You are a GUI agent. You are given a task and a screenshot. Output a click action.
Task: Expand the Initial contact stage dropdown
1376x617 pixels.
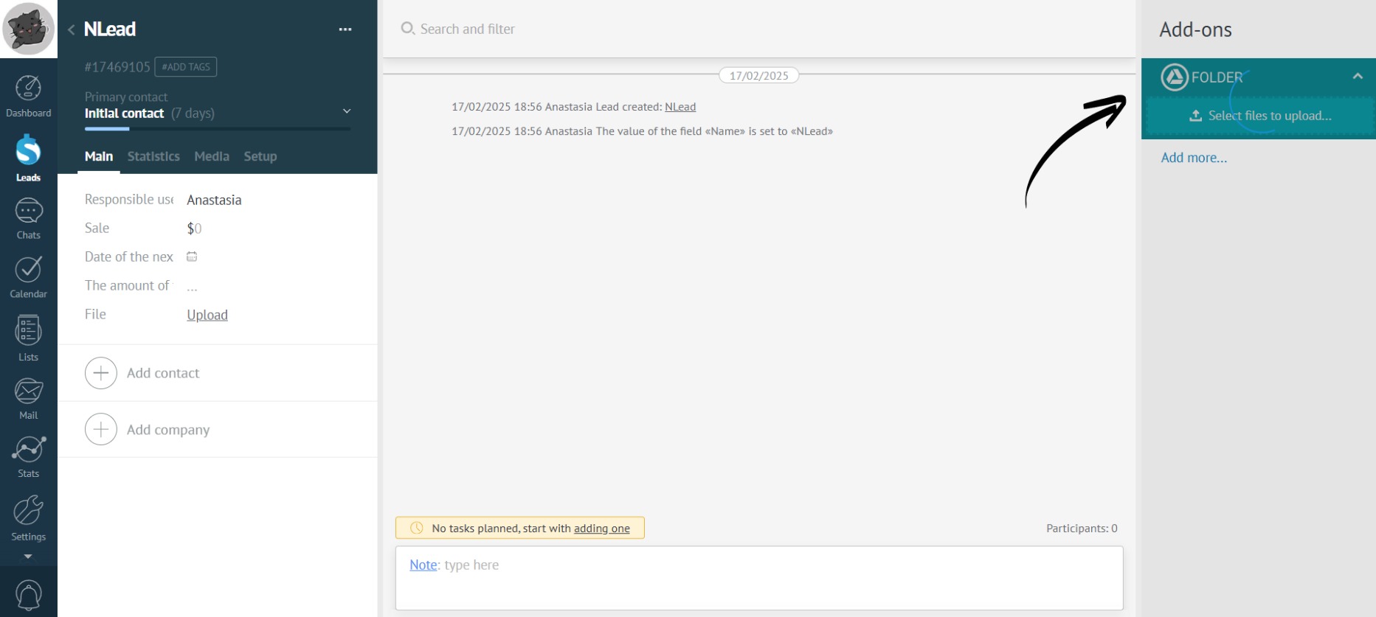347,111
